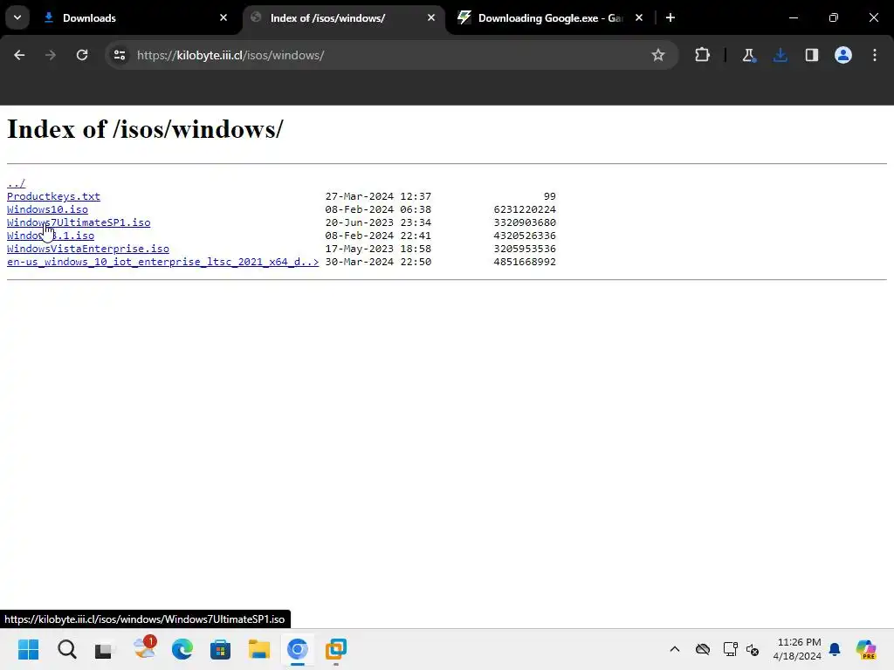Launch Microsoft Edge from taskbar
This screenshot has height=670, width=894.
click(182, 649)
